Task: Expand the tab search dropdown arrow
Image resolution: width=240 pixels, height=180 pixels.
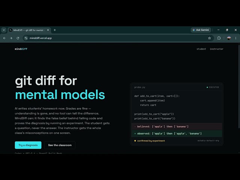Action: [x=4, y=30]
